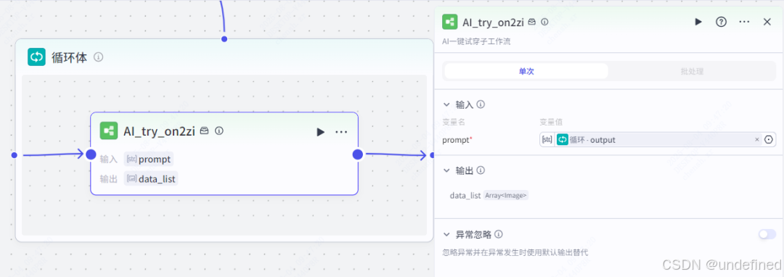The width and height of the screenshot is (784, 277).
Task: Open info icon next to 异常忽略 heading
Action: click(499, 233)
